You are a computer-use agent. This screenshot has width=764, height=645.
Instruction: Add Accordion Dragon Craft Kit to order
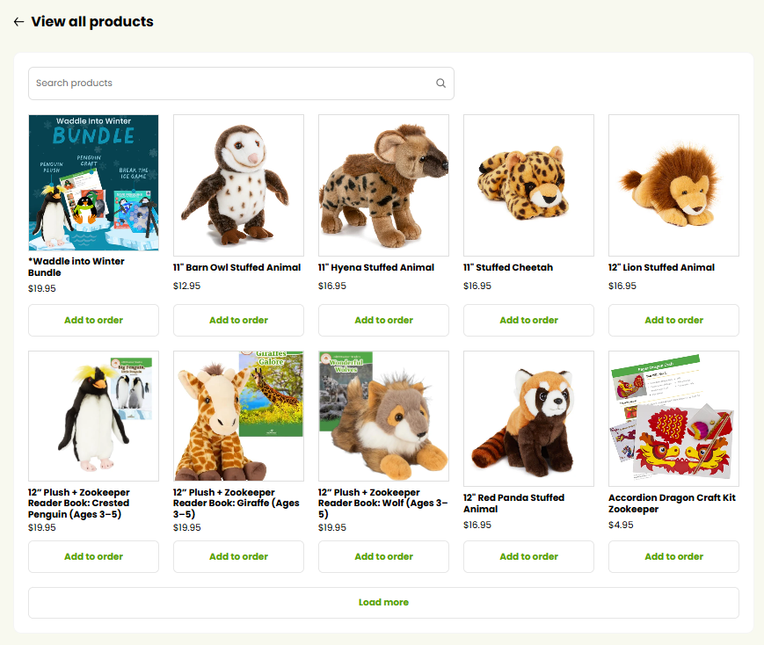coord(673,556)
